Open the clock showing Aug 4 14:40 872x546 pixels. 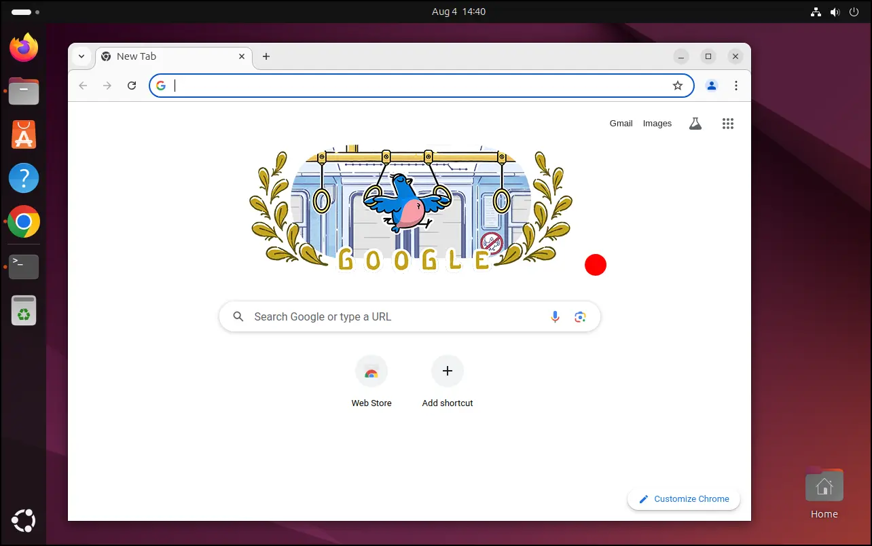point(458,12)
